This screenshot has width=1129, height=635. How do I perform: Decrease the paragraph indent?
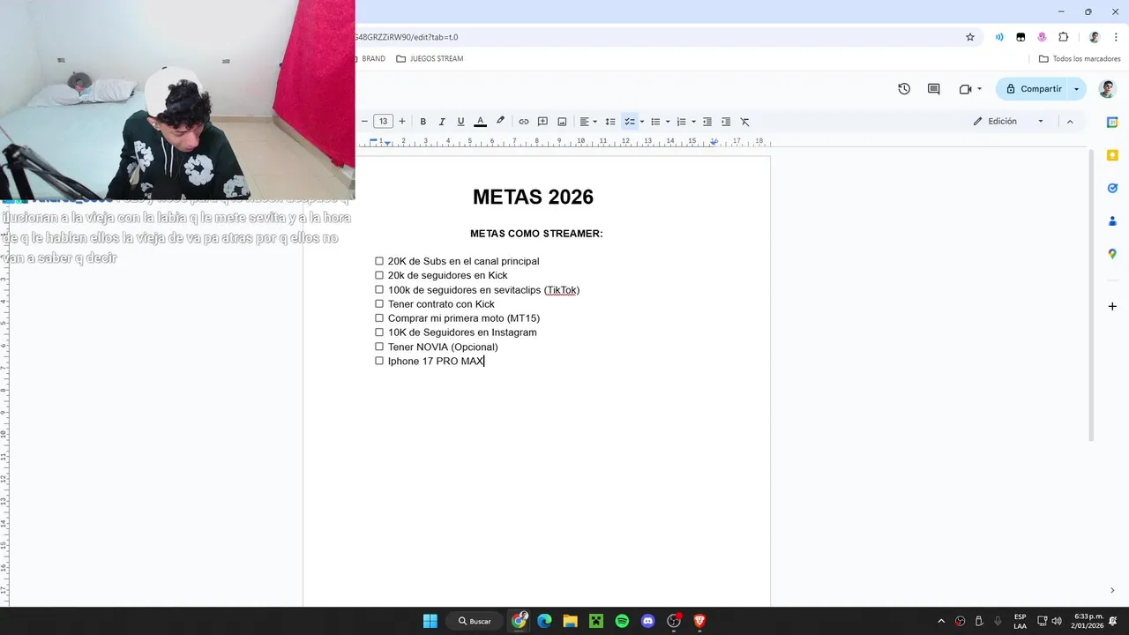[707, 122]
